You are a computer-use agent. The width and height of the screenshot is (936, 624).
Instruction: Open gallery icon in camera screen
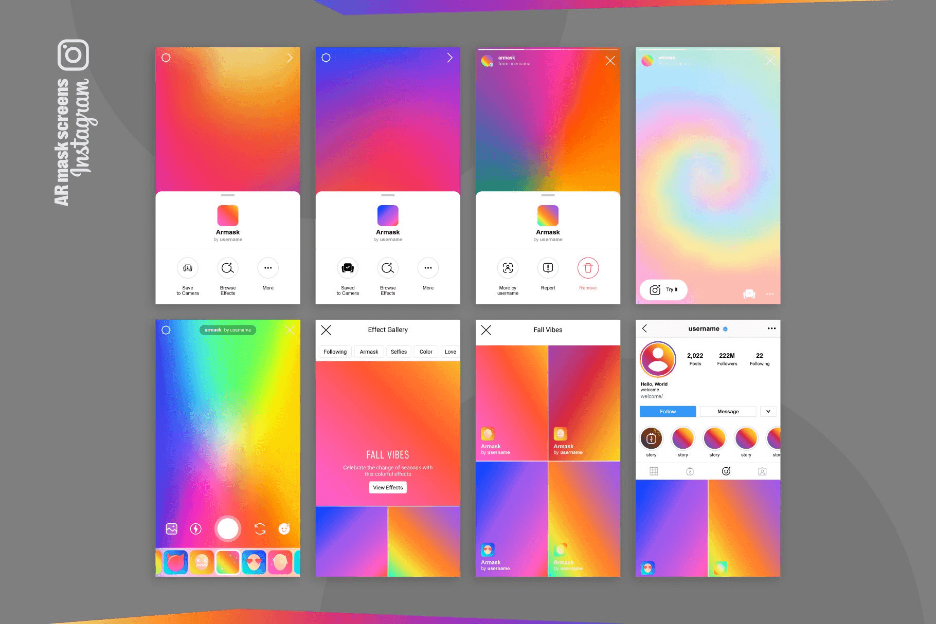click(172, 529)
